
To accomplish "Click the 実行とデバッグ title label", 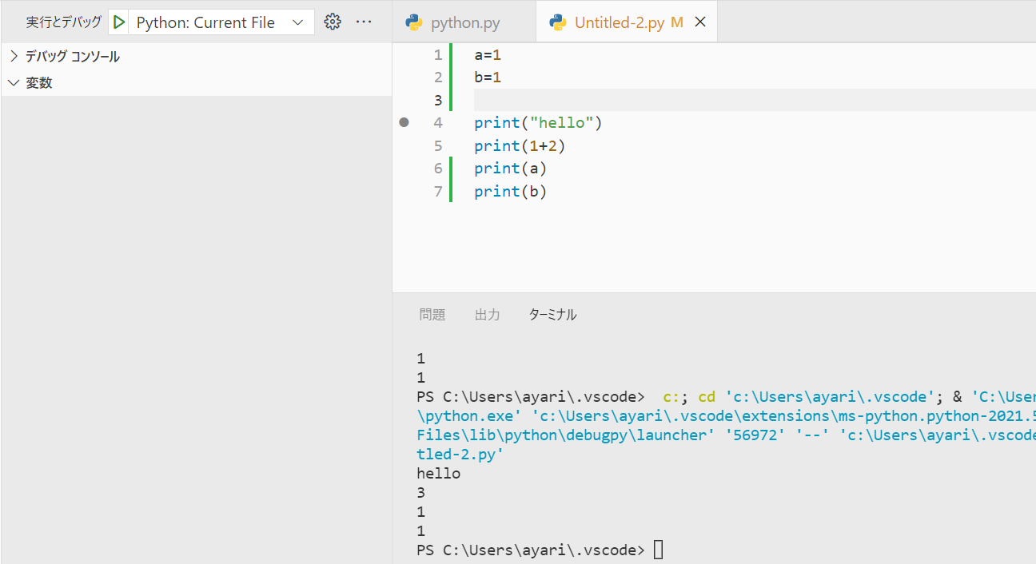I will [64, 22].
